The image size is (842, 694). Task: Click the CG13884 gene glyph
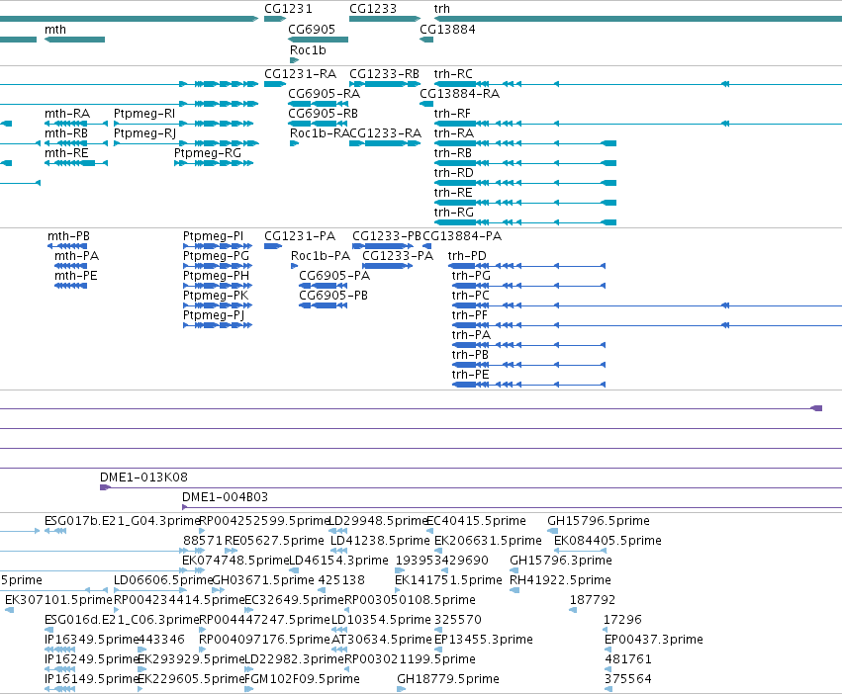point(426,40)
